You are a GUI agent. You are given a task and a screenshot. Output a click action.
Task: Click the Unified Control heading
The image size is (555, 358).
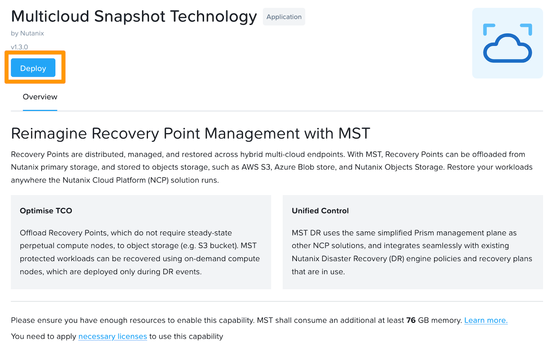tap(320, 210)
